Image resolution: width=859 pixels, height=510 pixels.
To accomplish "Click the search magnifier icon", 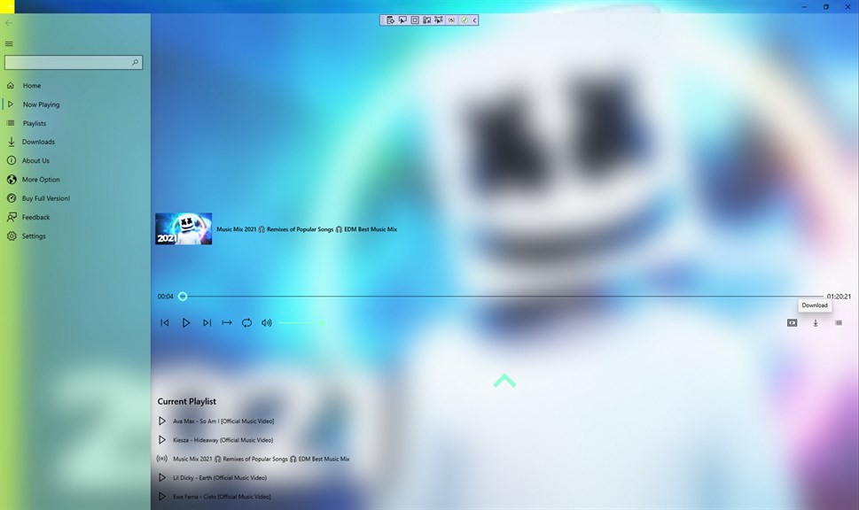I will tap(135, 62).
